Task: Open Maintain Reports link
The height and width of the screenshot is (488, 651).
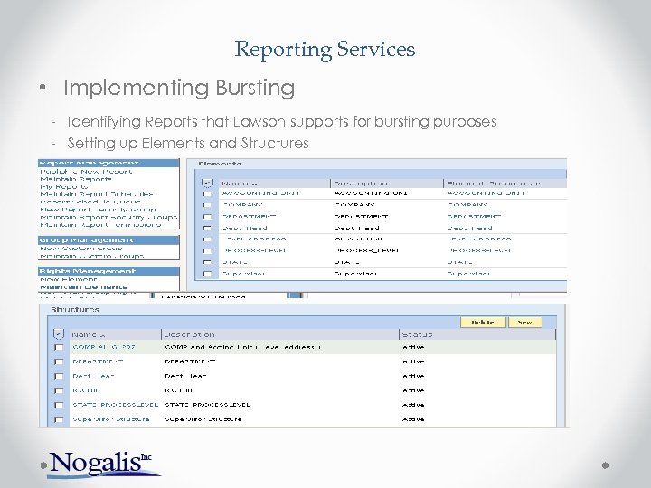Action: point(76,179)
